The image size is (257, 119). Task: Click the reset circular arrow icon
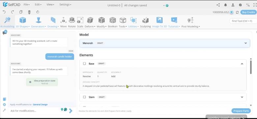tap(38, 12)
